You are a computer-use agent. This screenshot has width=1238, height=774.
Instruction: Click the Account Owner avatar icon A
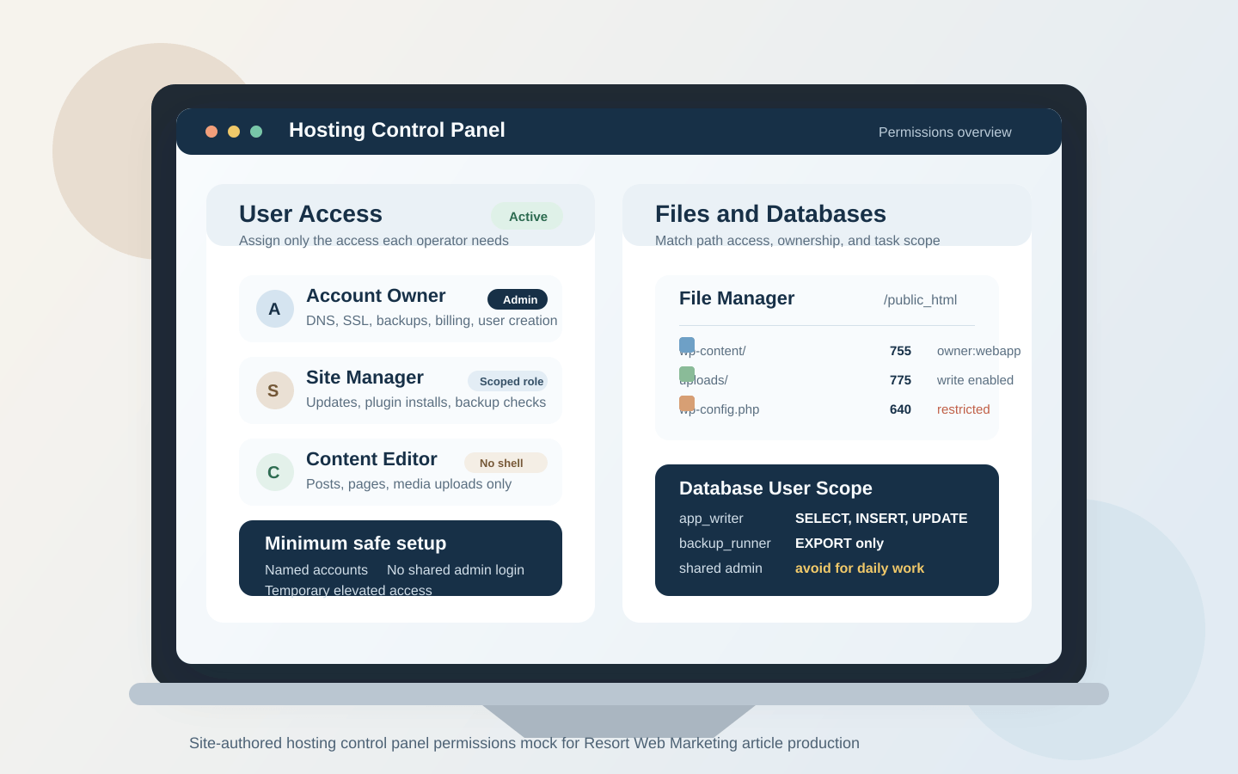point(275,309)
